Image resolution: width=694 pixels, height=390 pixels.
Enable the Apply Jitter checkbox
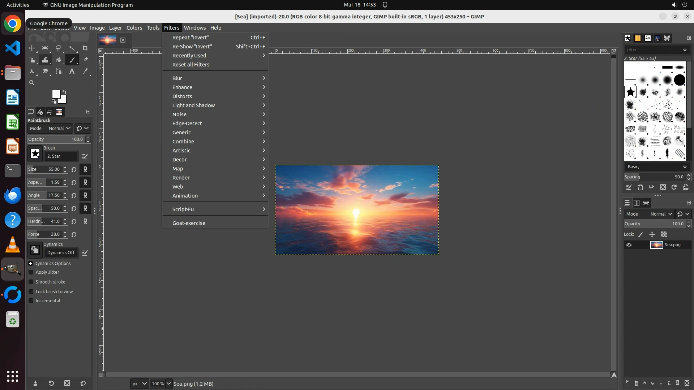pos(31,272)
